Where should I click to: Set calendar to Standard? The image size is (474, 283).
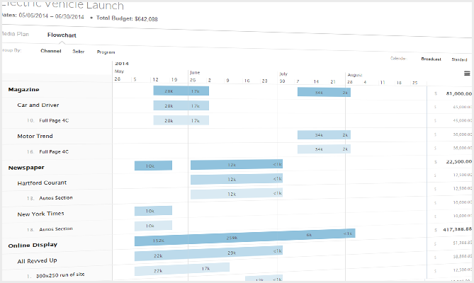pos(459,59)
